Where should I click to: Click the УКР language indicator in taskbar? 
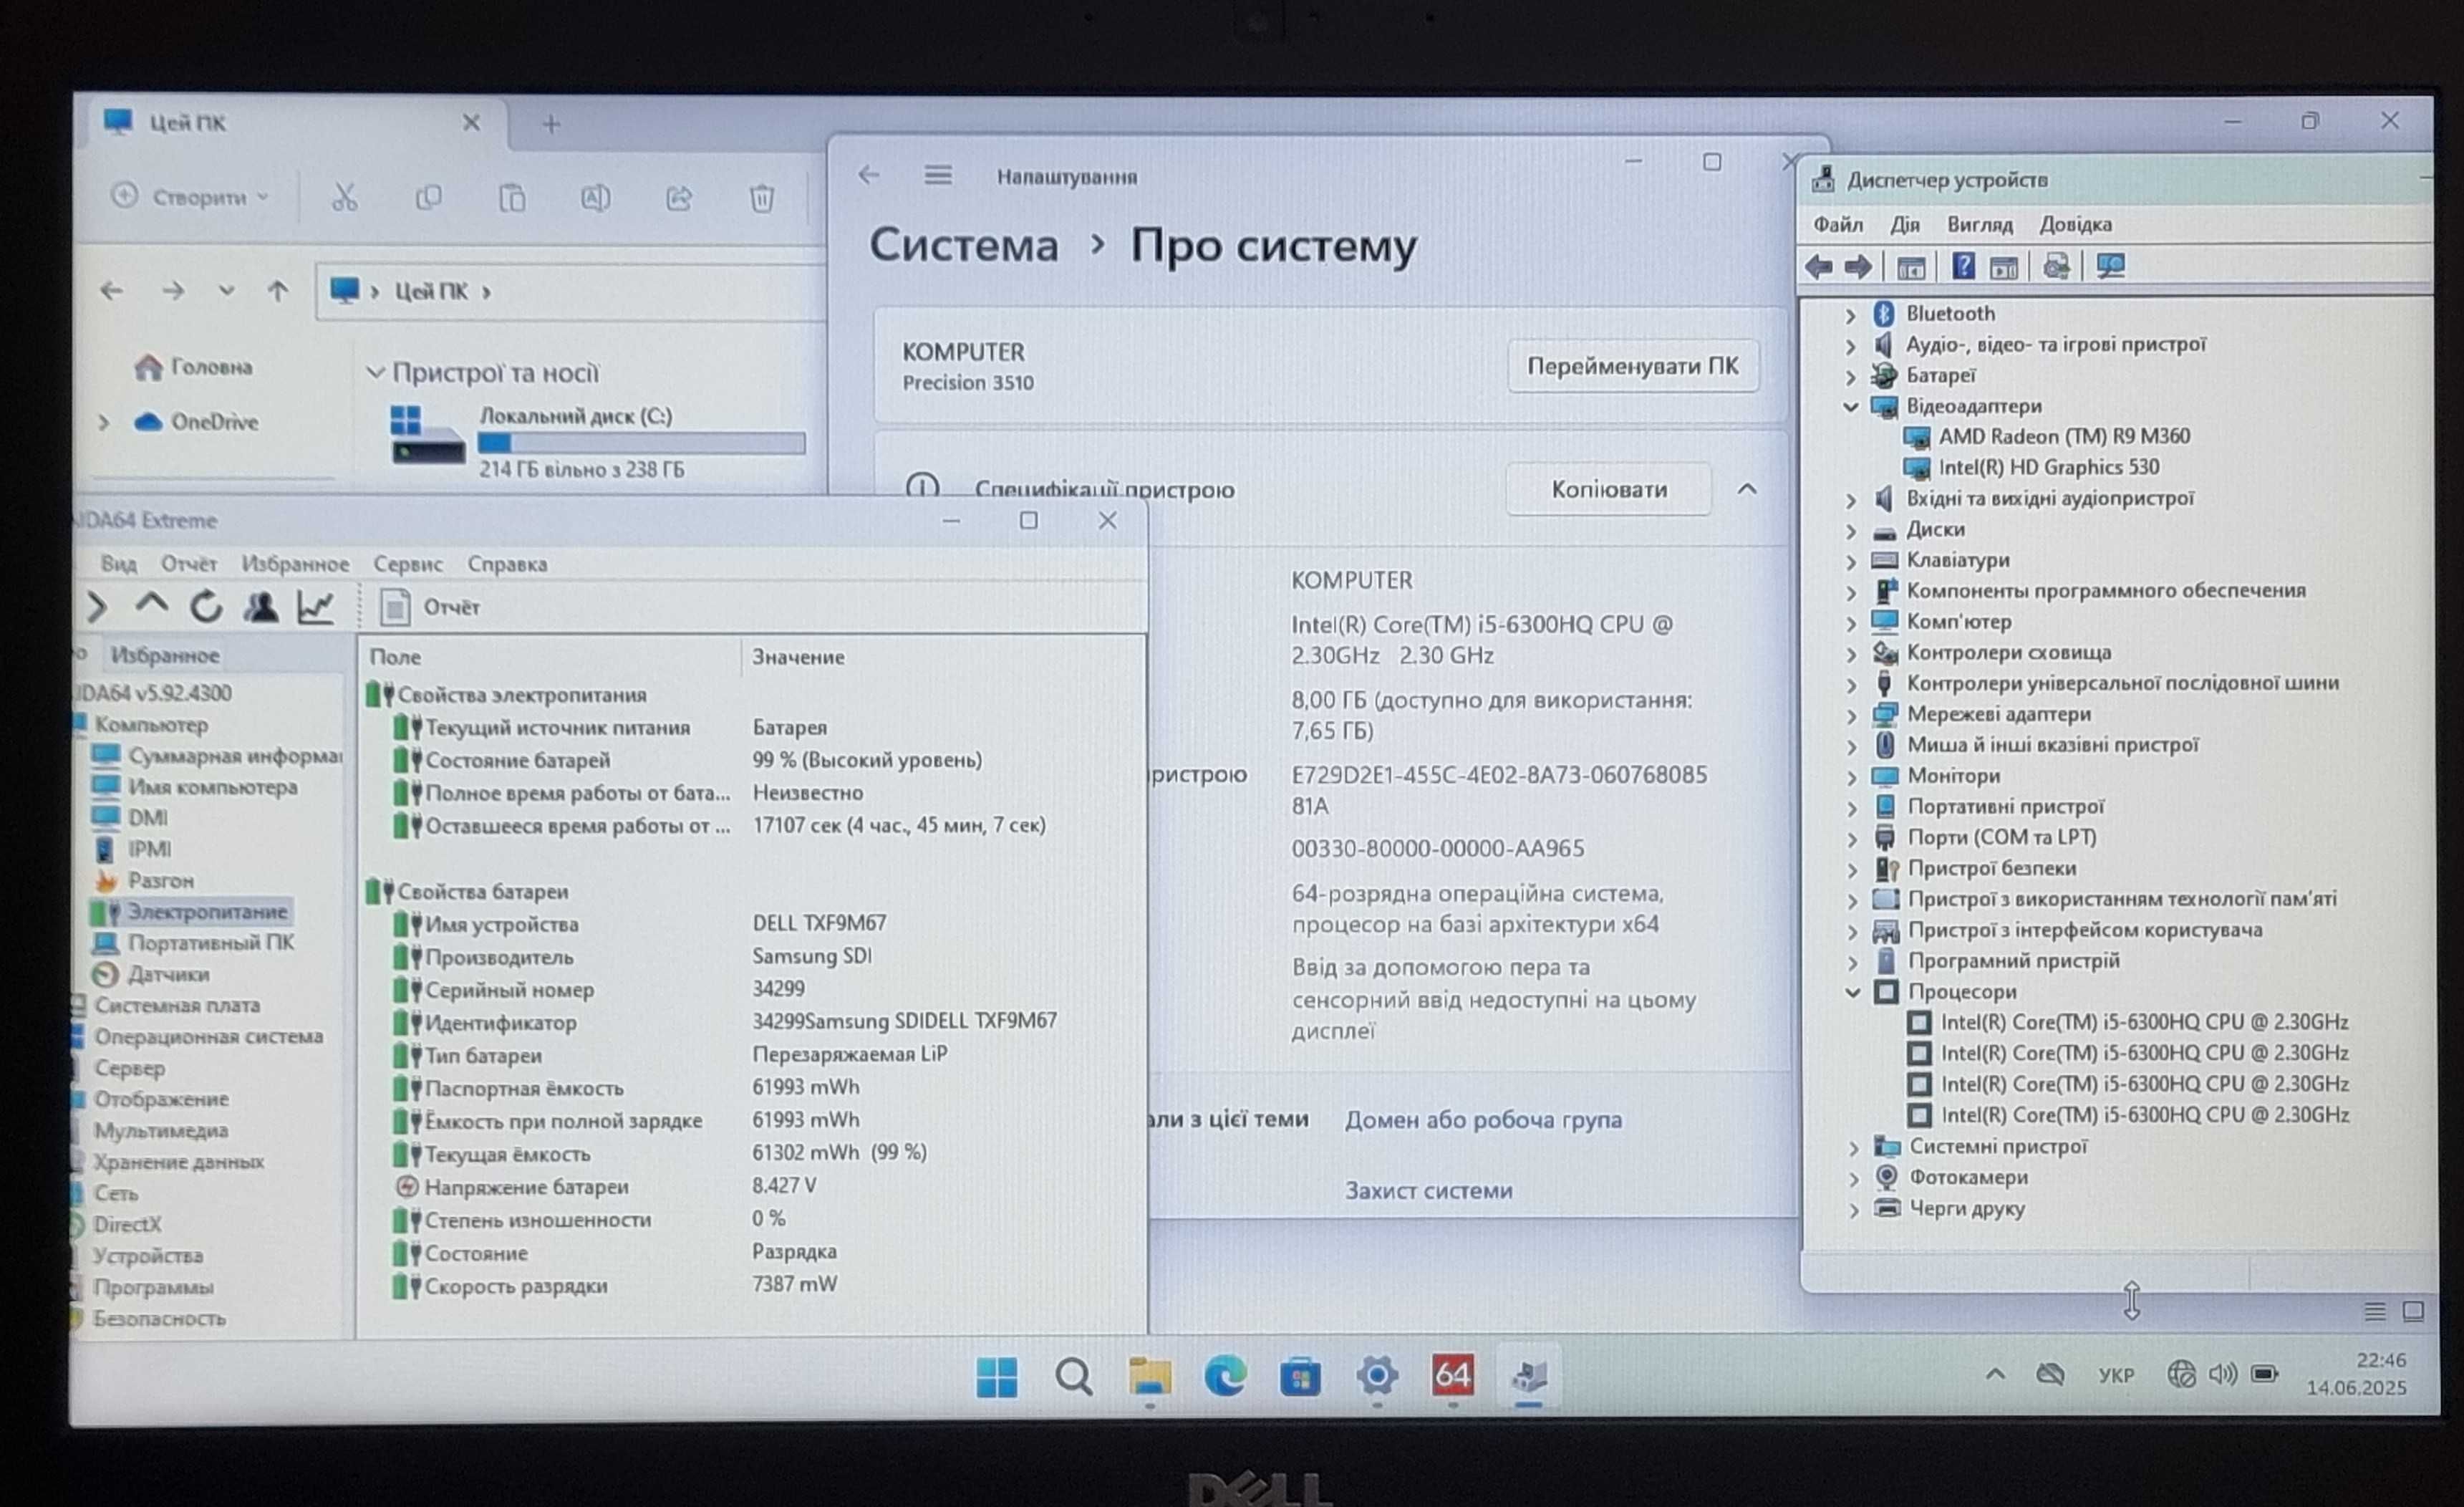click(x=2116, y=1375)
